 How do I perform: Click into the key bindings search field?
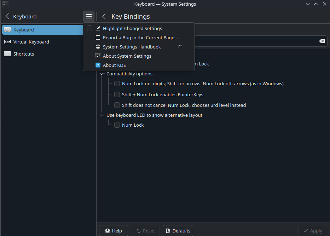coord(256,41)
